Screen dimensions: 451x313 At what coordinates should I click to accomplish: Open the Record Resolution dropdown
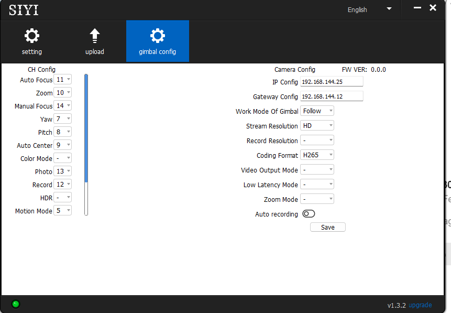317,140
